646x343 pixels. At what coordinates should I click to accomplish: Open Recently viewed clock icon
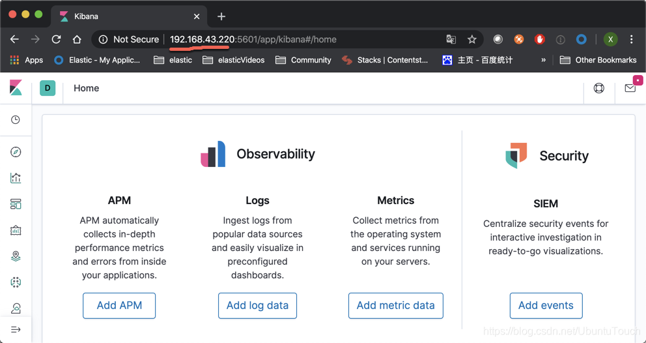click(x=15, y=120)
